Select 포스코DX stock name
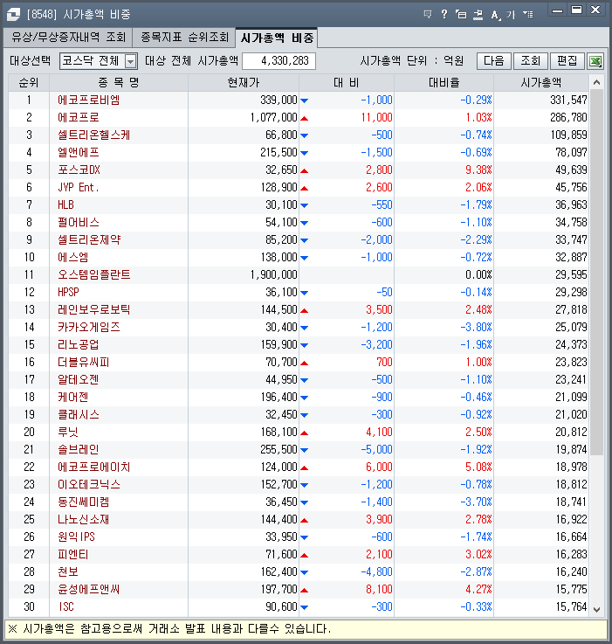This screenshot has height=644, width=612. tap(79, 170)
